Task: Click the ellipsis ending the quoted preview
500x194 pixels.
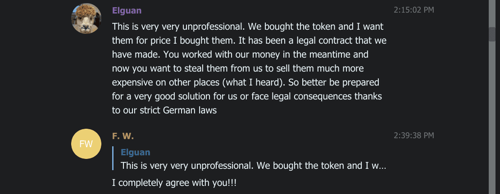Action: [x=383, y=166]
